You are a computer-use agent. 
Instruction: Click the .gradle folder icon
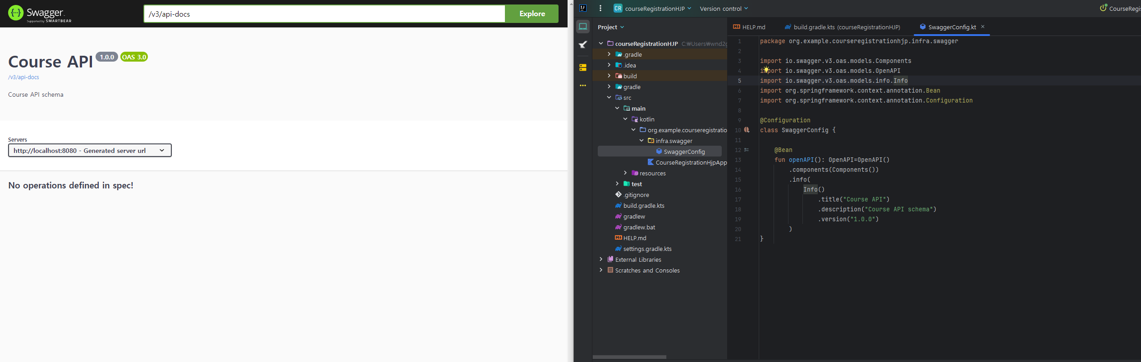coord(619,54)
